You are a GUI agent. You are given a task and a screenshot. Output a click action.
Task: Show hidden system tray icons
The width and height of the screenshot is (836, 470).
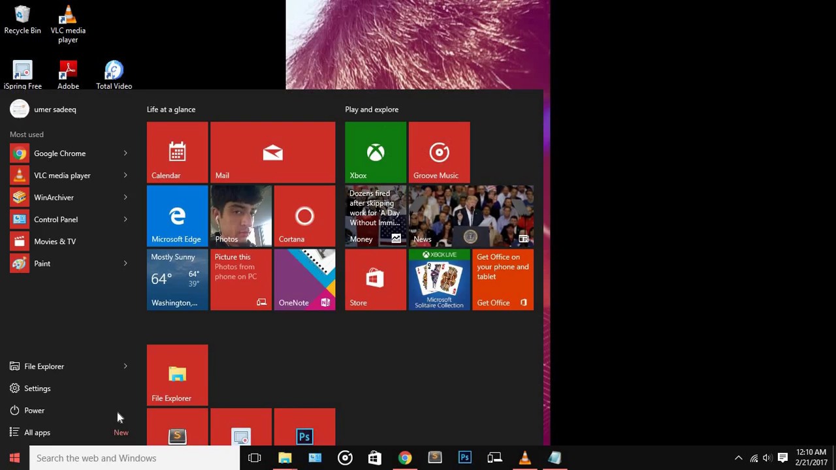[739, 458]
